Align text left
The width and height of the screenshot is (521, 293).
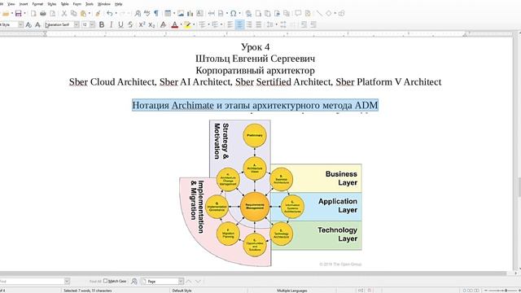click(230, 24)
